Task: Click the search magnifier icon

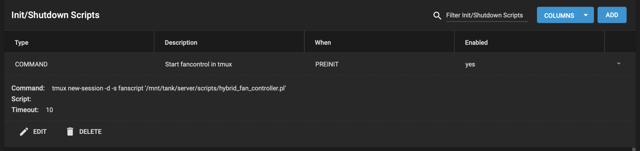Action: (x=437, y=16)
